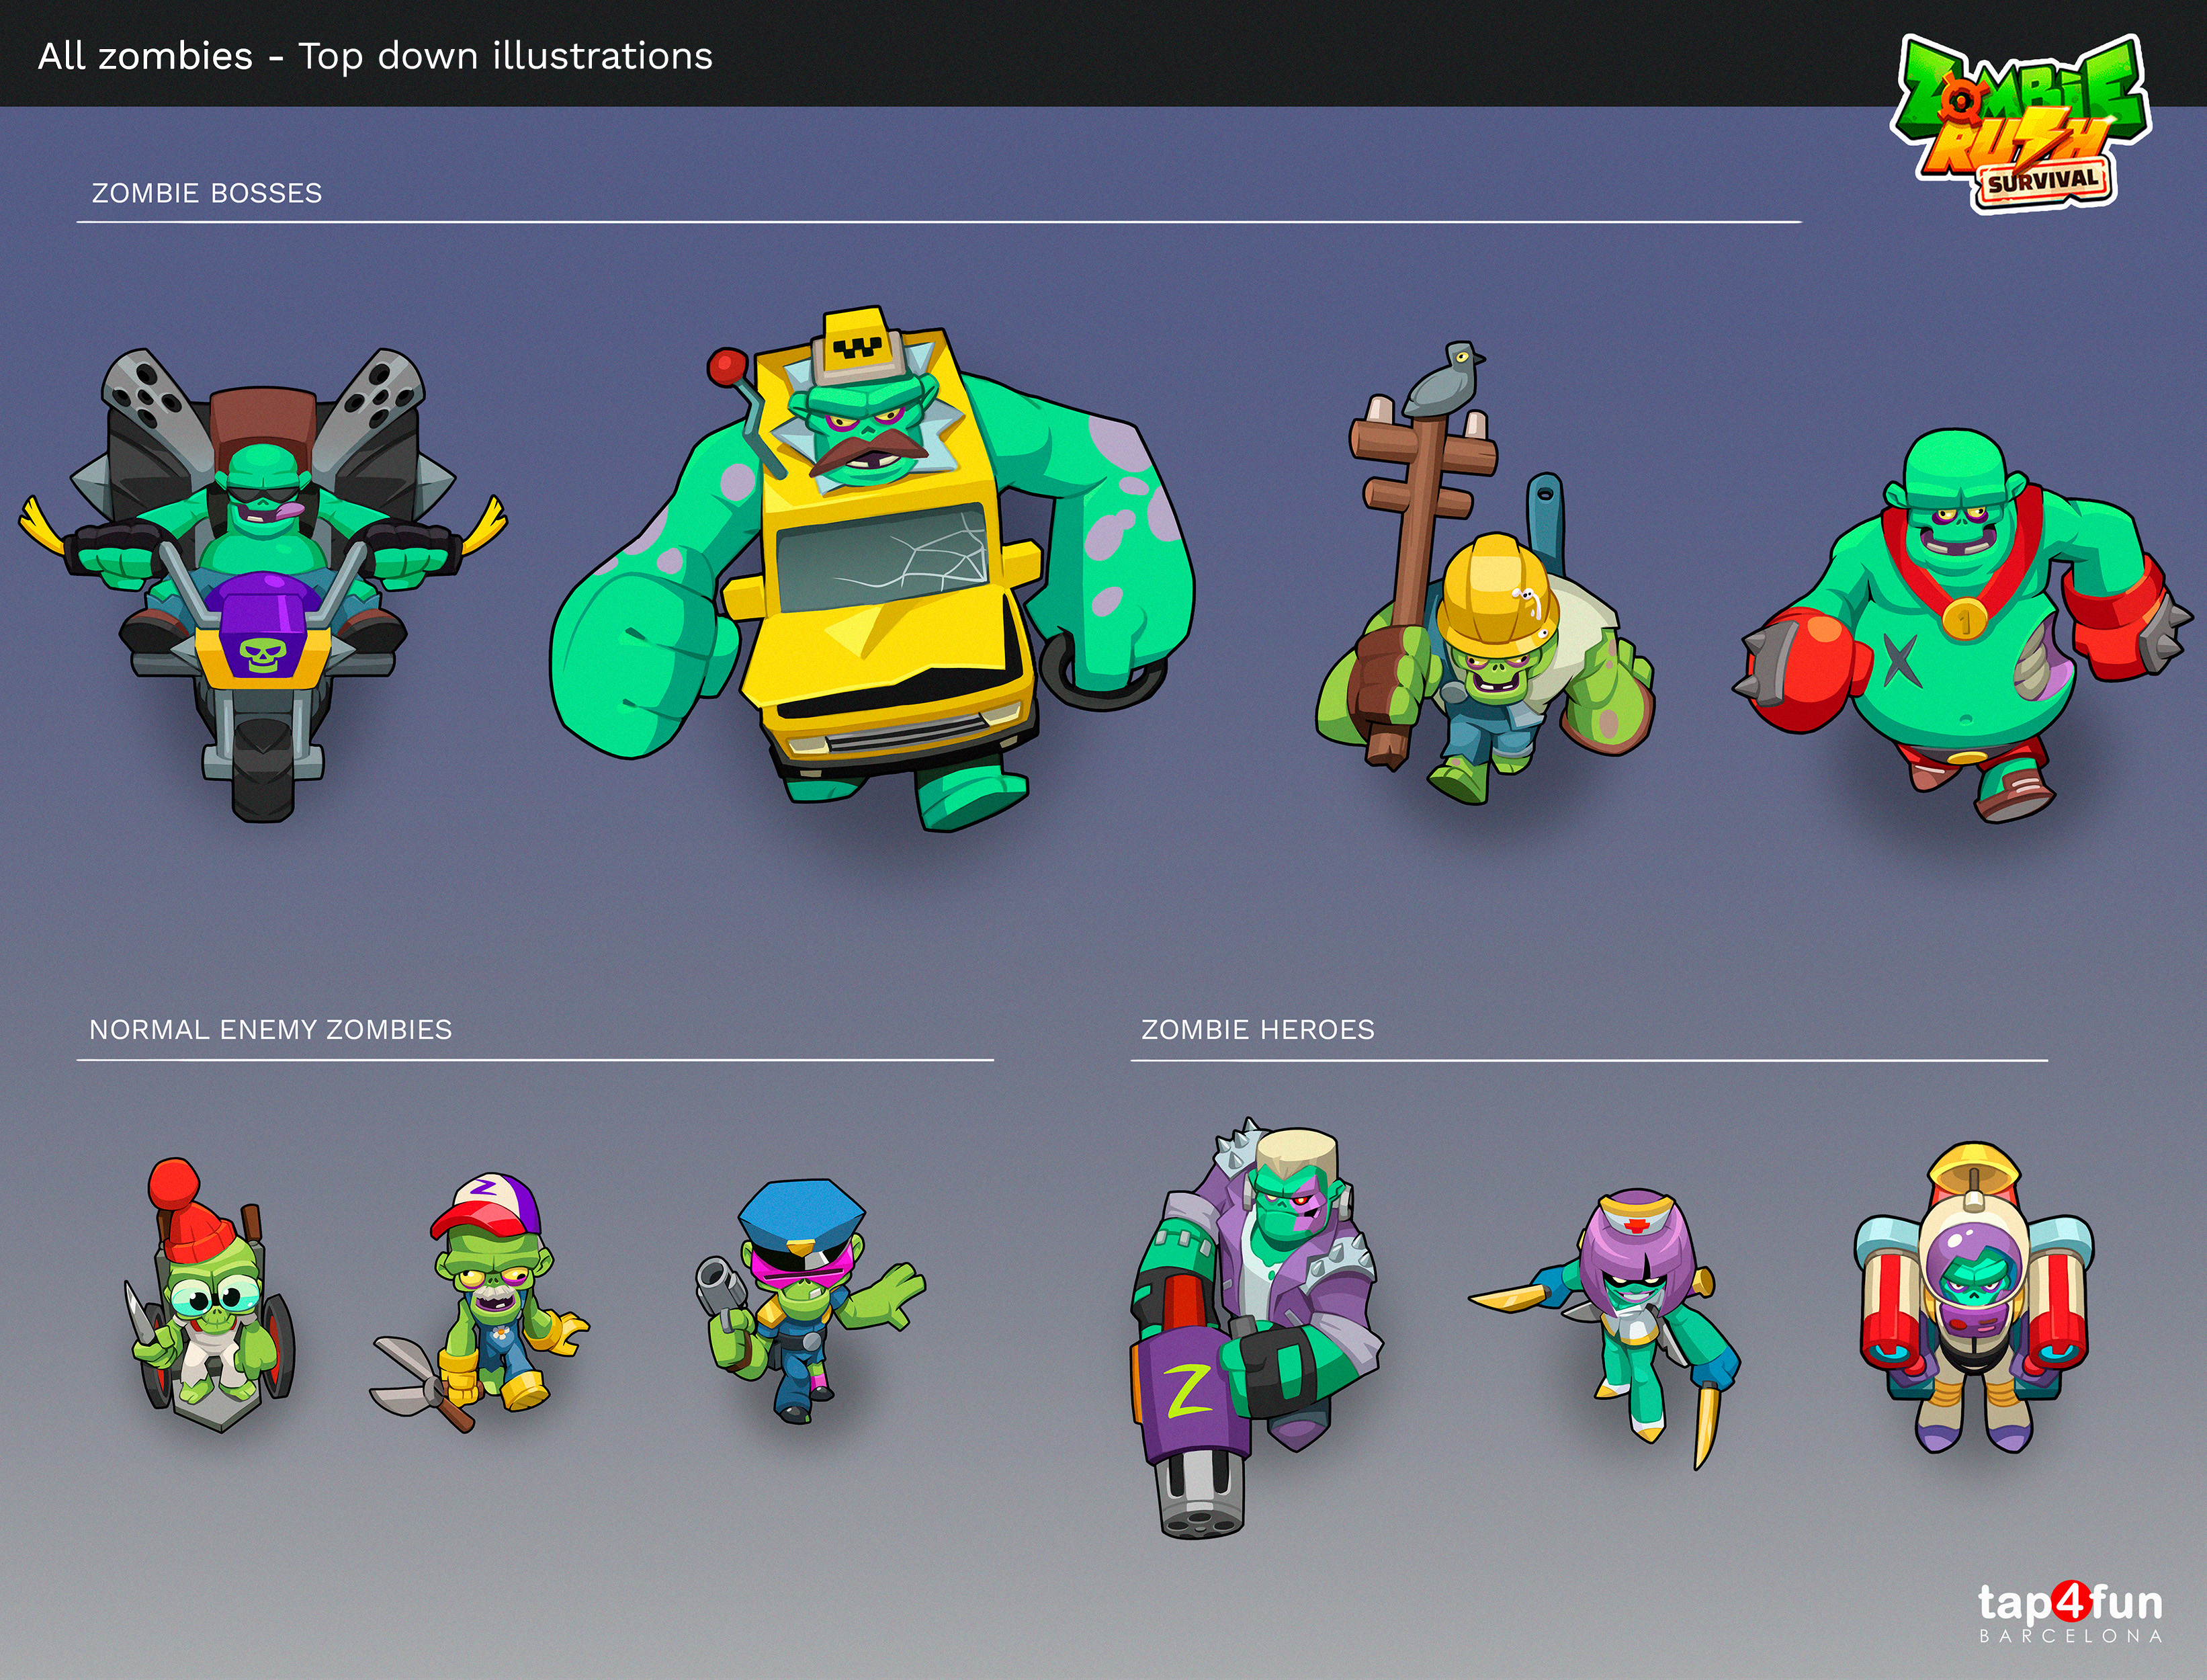Select the jetpack astronaut zombie hero
The width and height of the screenshot is (2207, 1680).
(1974, 1298)
